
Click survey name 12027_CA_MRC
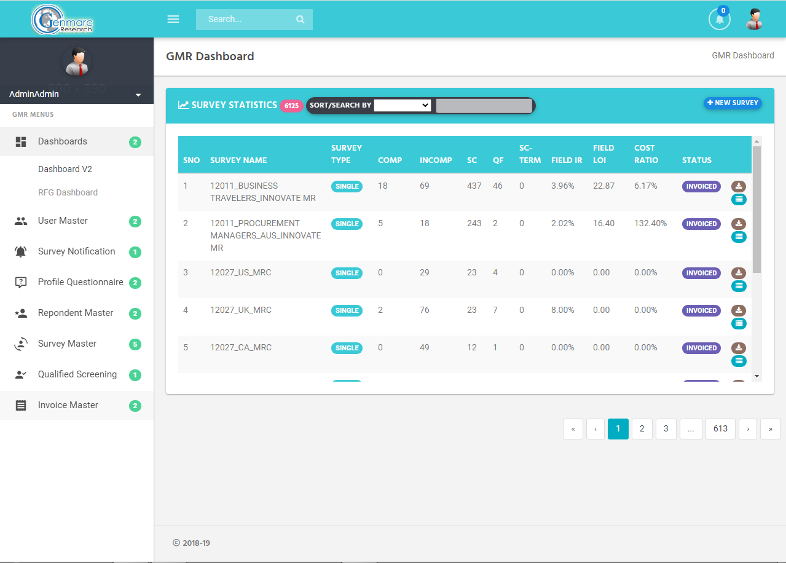(x=241, y=347)
